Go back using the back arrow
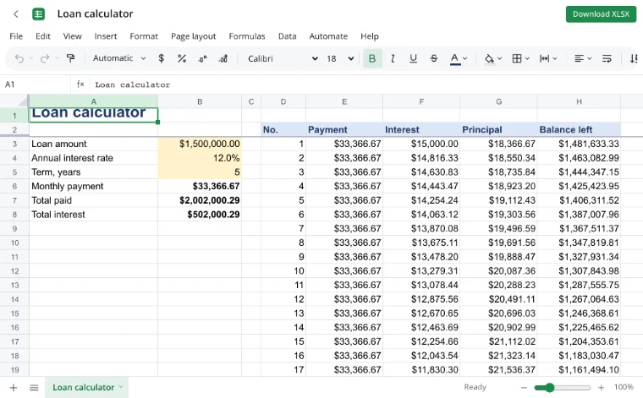 pos(16,14)
